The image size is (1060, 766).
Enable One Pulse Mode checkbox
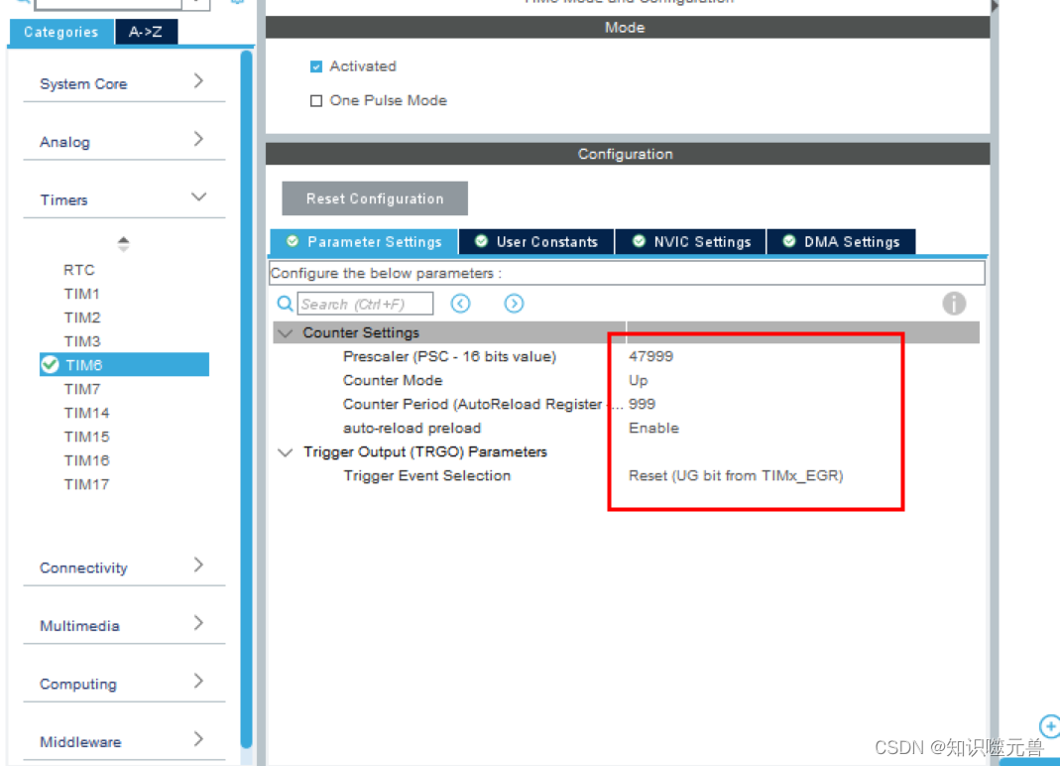coord(315,101)
